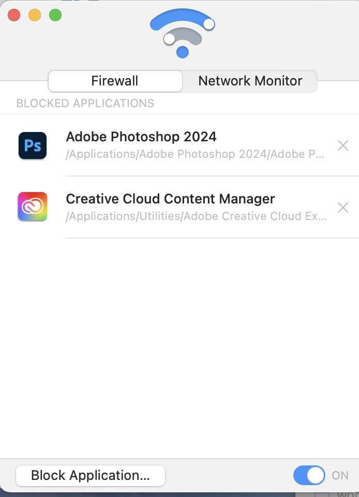
Task: Switch to the Firewall tab
Action: point(115,81)
